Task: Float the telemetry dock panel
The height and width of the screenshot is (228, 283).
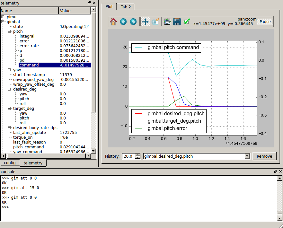Action: (x=89, y=3)
